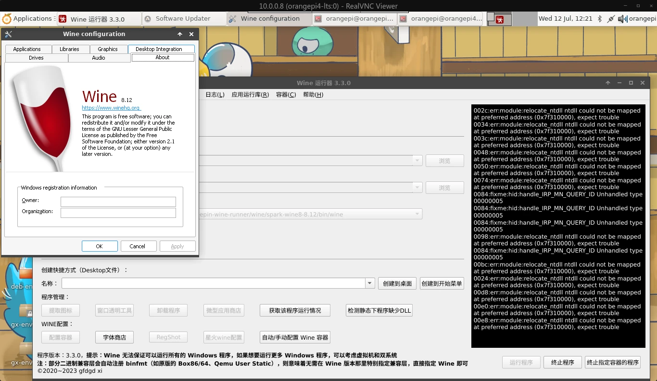The image size is (657, 381).
Task: Click the volume speaker tray icon
Action: click(x=622, y=19)
